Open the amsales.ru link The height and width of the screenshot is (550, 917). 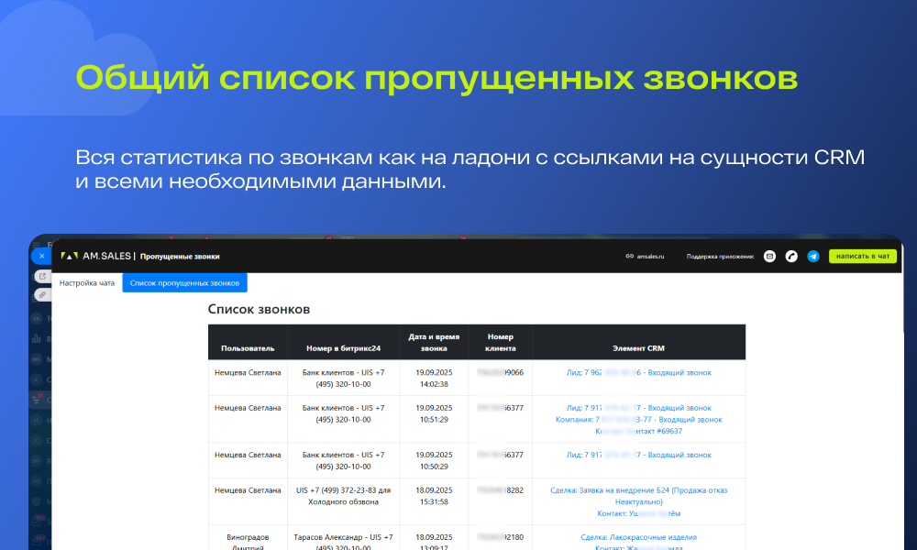[x=650, y=257]
